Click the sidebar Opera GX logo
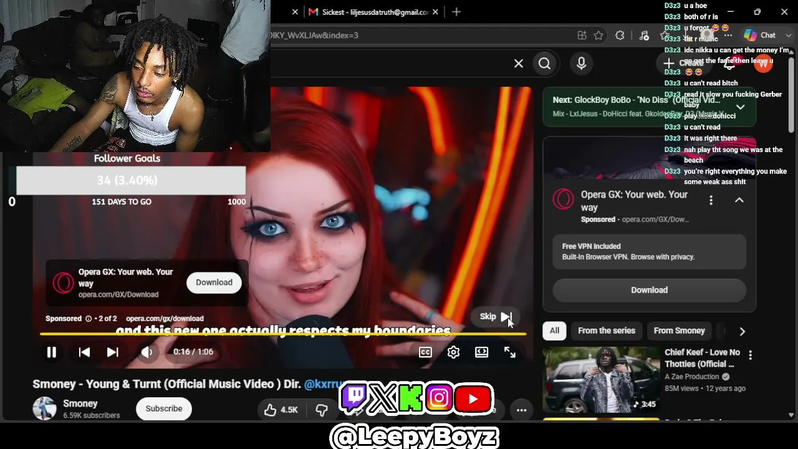 click(564, 199)
